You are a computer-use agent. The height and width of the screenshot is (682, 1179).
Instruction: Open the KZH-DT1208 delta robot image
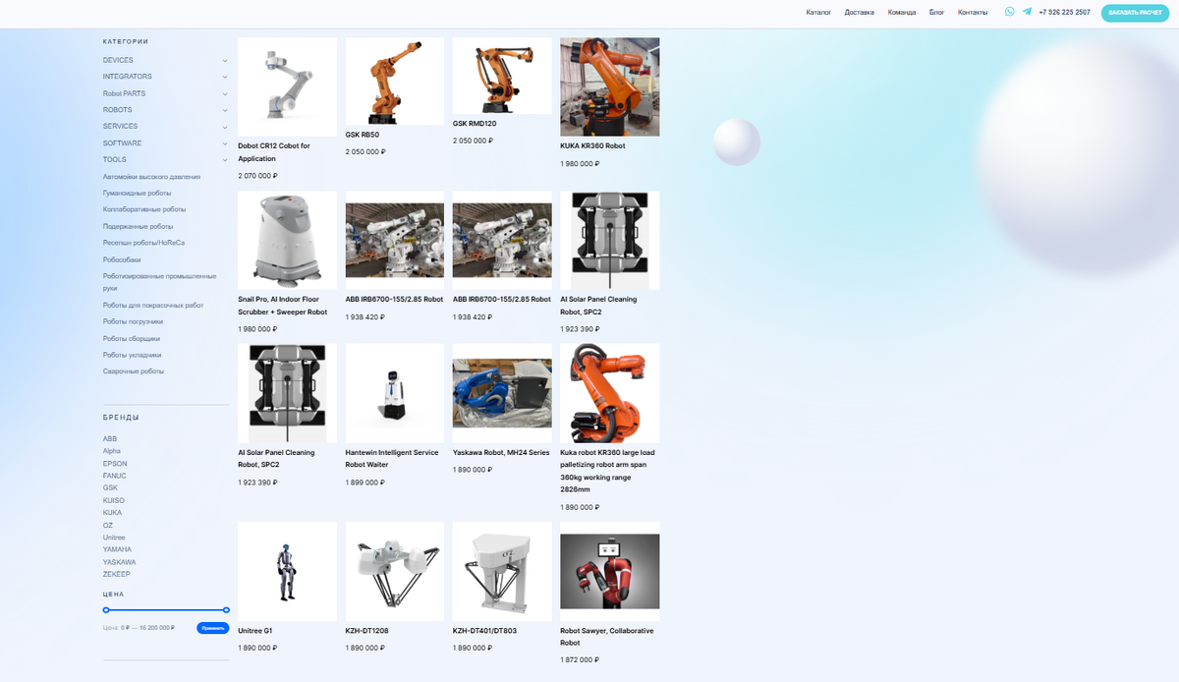point(395,571)
